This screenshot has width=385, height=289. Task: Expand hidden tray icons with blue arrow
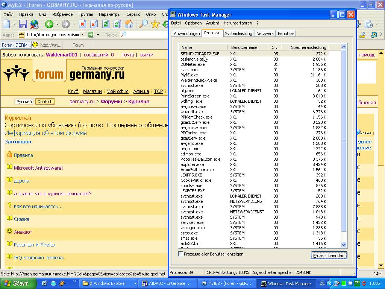coord(330,283)
